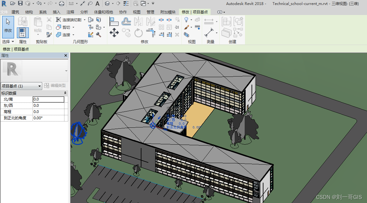Image resolution: width=367 pixels, height=203 pixels.
Task: Click the Override Graphics paintbrush icon
Action: [x=186, y=27]
